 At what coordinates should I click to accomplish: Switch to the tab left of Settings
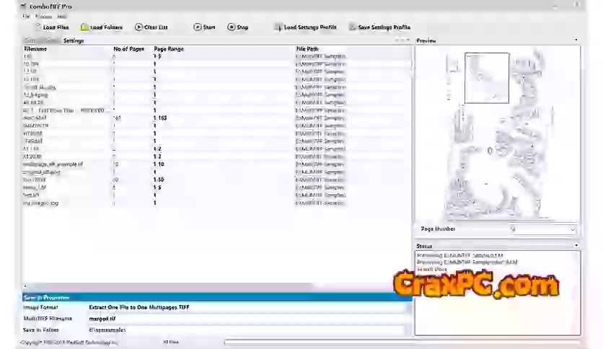point(42,40)
